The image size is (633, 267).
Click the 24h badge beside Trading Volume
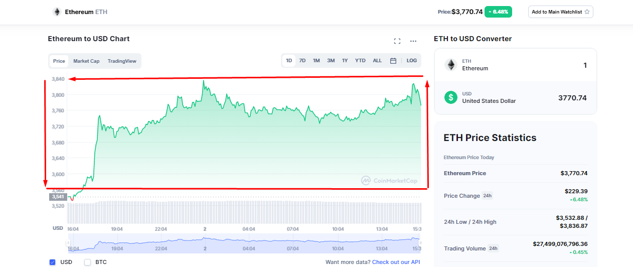coord(493,248)
